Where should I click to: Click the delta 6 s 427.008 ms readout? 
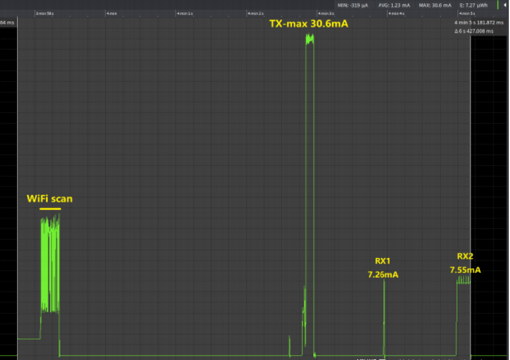(481, 31)
